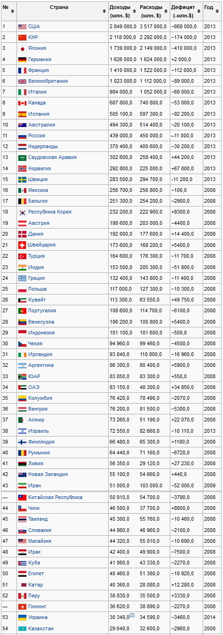The image size is (223, 635).
Task: Click the USA flag icon
Action: click(x=22, y=27)
